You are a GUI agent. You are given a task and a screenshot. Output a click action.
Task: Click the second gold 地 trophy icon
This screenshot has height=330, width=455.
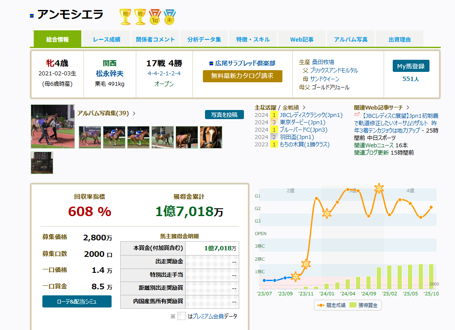point(140,16)
